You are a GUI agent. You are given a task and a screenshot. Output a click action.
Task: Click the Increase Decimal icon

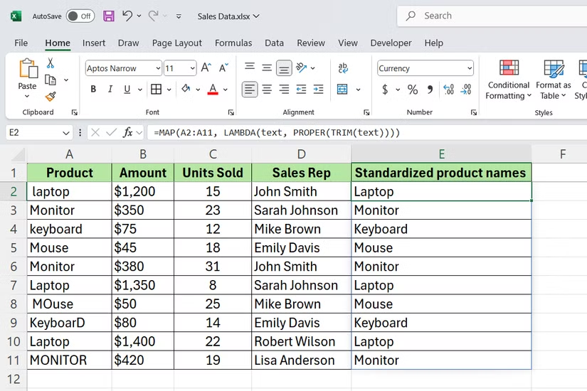coord(448,90)
